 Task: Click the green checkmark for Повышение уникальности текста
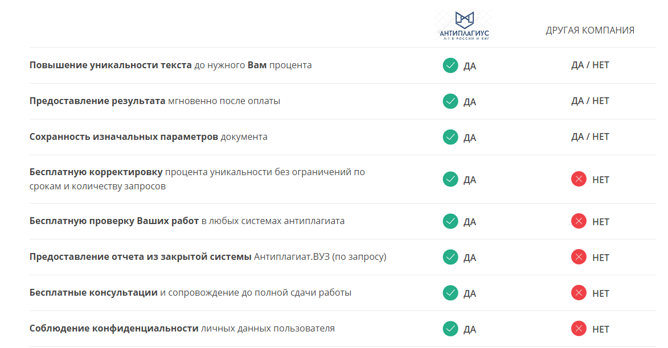coord(450,65)
